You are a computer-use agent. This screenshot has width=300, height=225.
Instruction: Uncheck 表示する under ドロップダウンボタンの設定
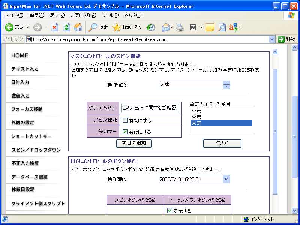coord(169,210)
